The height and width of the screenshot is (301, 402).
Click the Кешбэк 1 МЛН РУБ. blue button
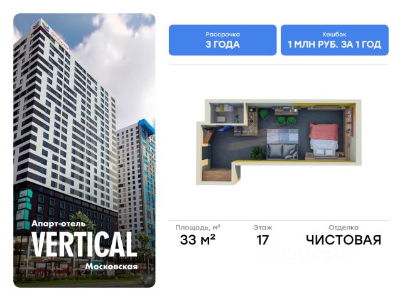335,40
